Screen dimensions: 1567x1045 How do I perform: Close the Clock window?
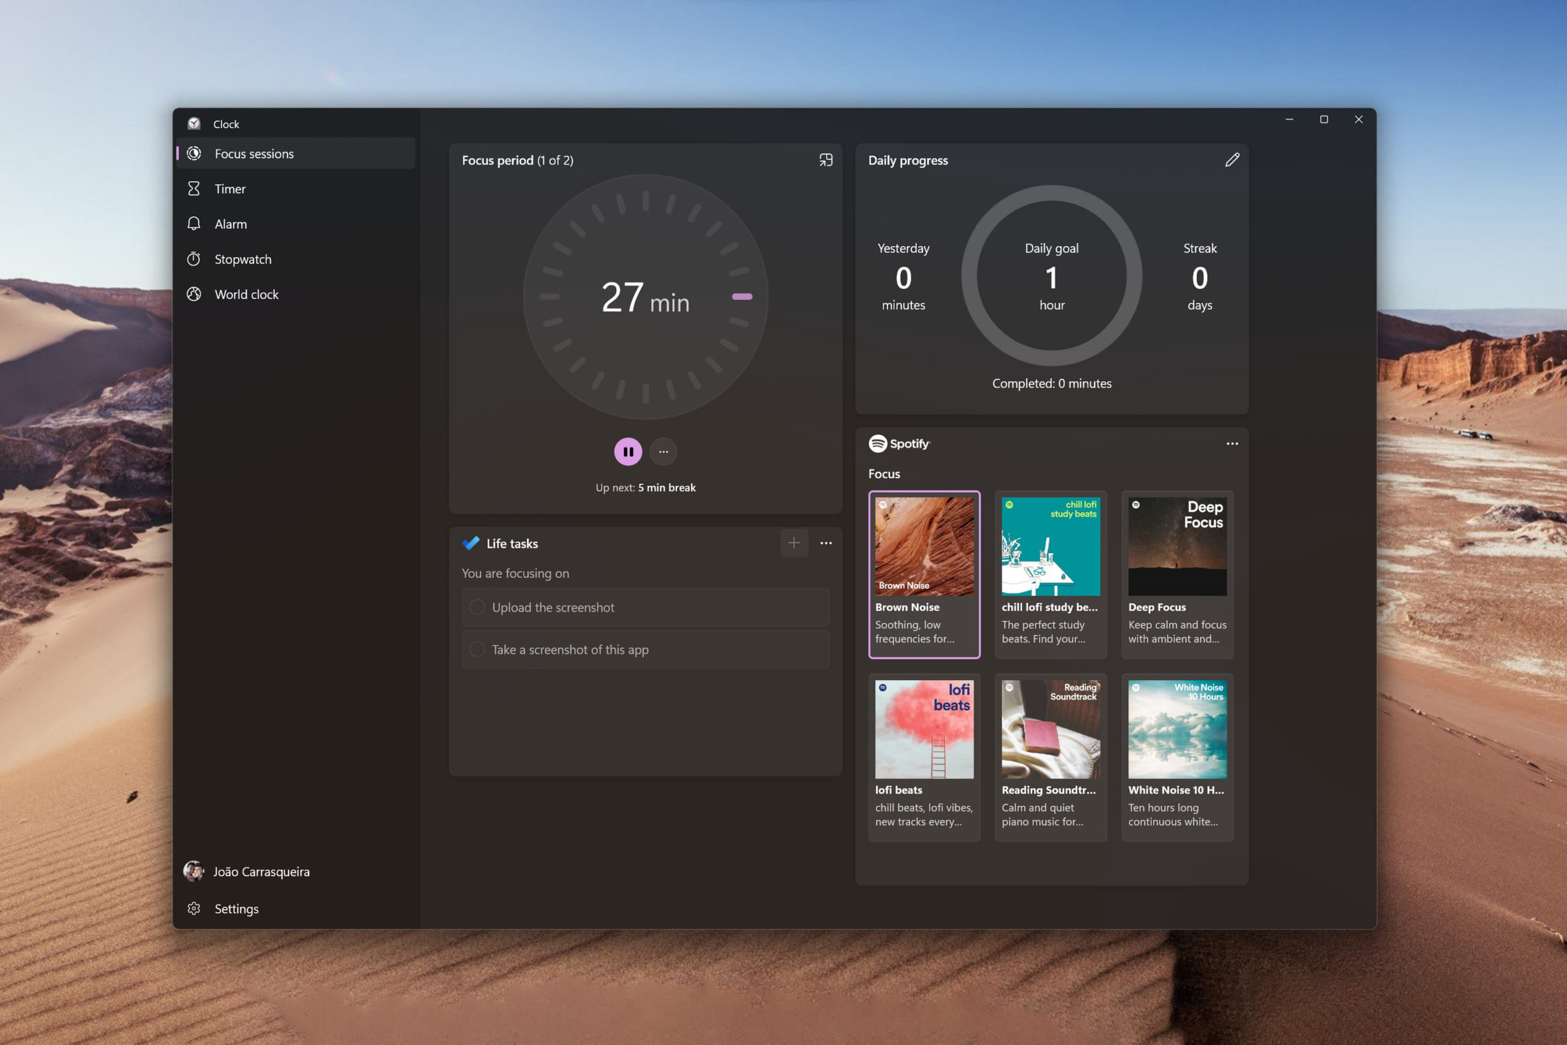pos(1358,119)
